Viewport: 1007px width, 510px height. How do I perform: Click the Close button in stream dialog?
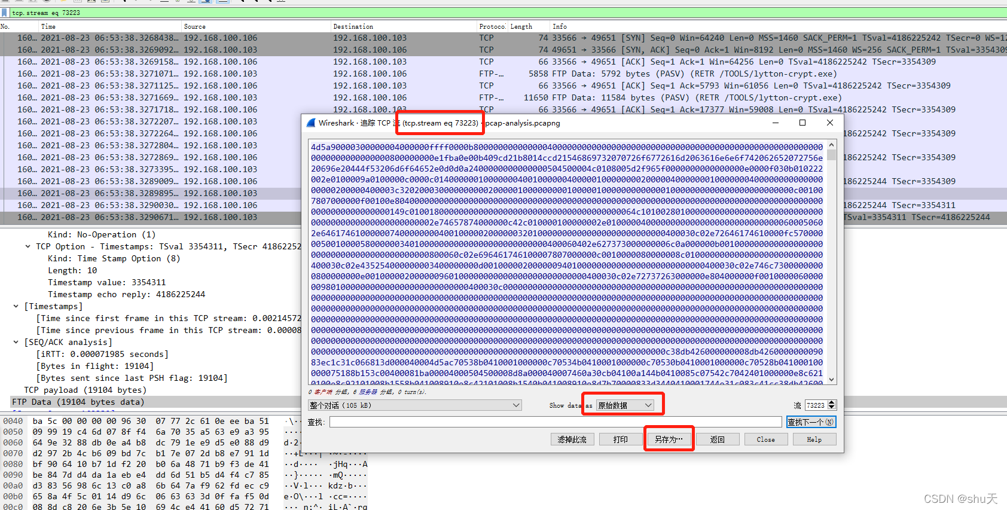[x=766, y=439]
